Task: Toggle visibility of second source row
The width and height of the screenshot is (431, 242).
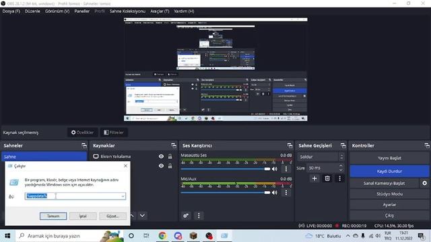Action: point(161,166)
